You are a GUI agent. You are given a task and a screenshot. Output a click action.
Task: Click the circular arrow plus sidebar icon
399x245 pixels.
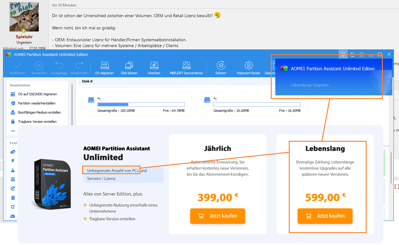[x=13, y=188]
